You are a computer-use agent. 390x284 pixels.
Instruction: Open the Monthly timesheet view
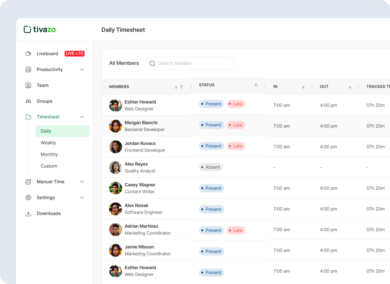tap(49, 154)
